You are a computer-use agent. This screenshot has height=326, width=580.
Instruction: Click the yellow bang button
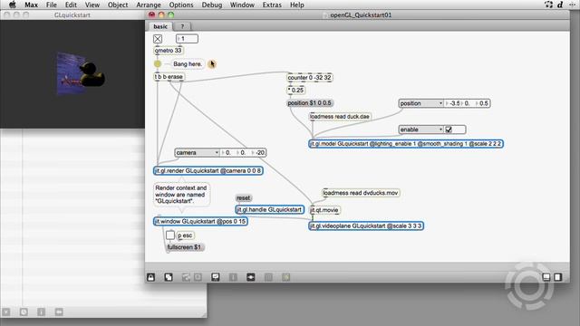[x=158, y=64]
